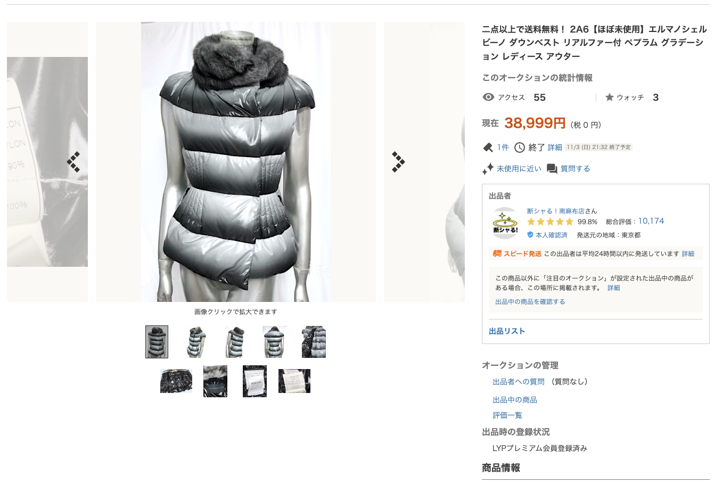
Task: Open the 出品リスト link
Action: (507, 331)
